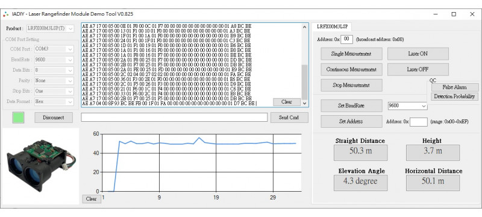Turn Laser ON
The image size is (482, 217).
click(x=418, y=54)
